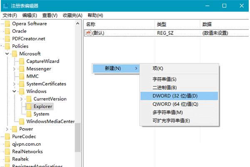Select the PDFCreator.net key label
This screenshot has width=250, height=167.
coord(29,39)
